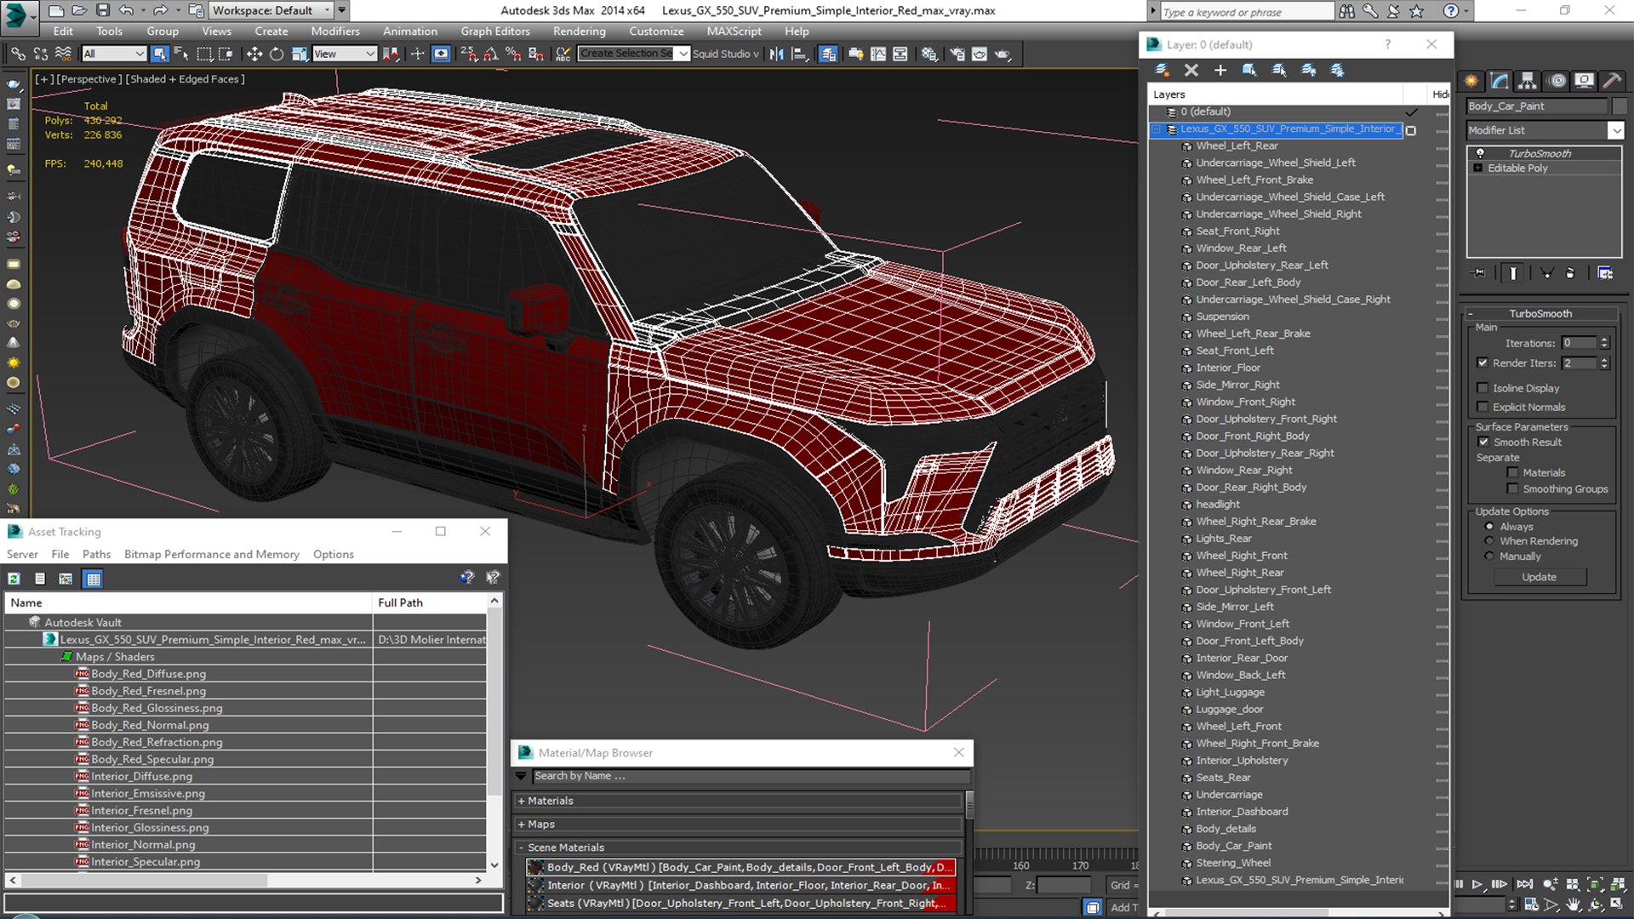Expand the Materials group in Material Browser
This screenshot has width=1634, height=919.
(521, 801)
